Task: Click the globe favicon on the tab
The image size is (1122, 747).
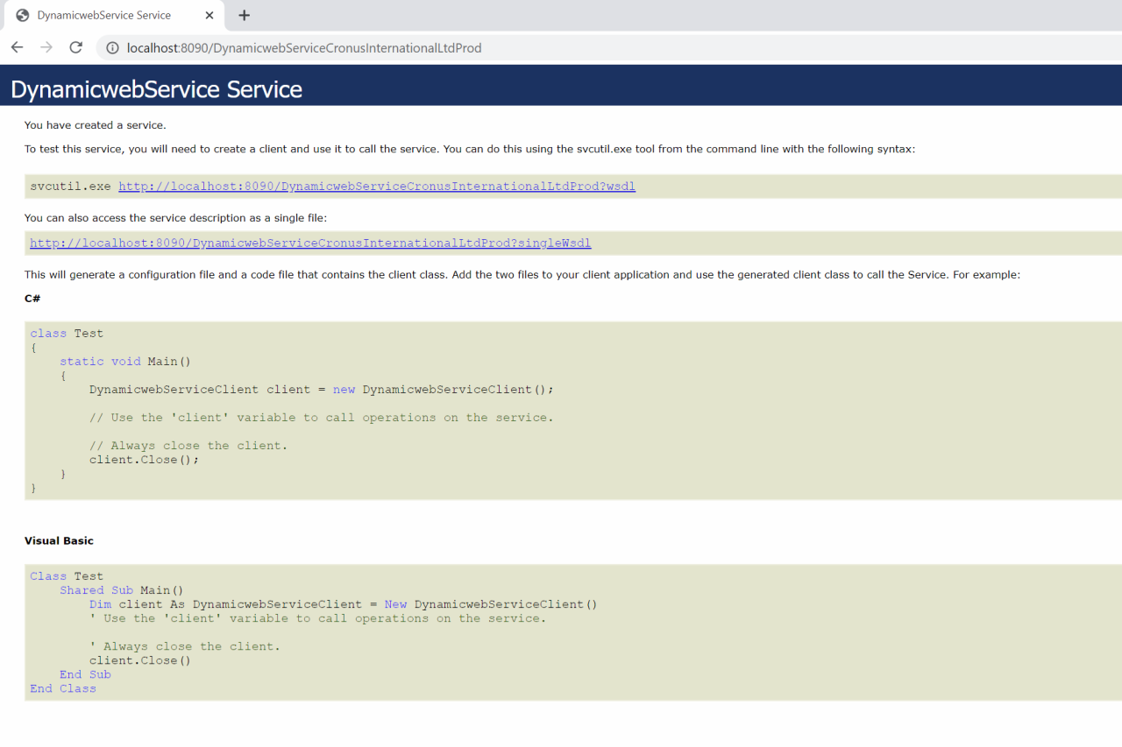Action: click(x=23, y=16)
